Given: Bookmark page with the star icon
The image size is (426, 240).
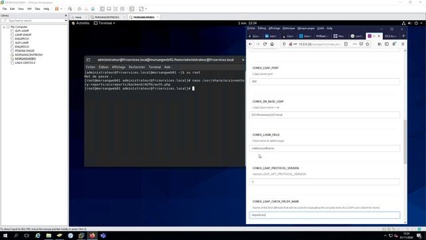Looking at the screenshot, I should click(367, 44).
